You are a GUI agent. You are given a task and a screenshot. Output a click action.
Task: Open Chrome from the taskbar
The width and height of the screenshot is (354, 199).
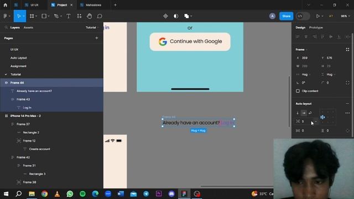pyautogui.click(x=44, y=194)
